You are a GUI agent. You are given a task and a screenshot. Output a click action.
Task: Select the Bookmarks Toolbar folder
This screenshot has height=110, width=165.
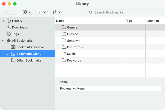(x=30, y=47)
